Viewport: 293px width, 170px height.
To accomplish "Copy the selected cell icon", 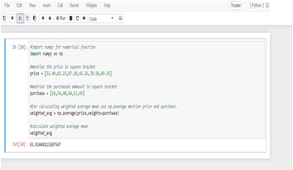I will pyautogui.click(x=27, y=18).
